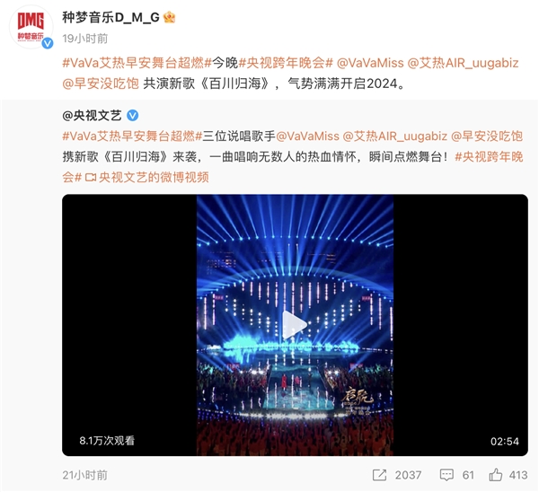Open the #央视跨年晚会# hashtag in top post
Viewport: 539px width, 492px height.
pyautogui.click(x=286, y=63)
